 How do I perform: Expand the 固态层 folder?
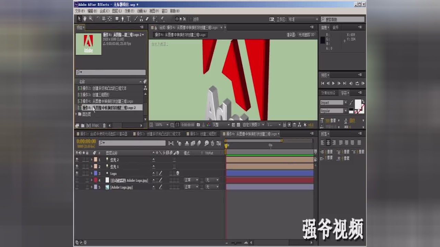pos(77,114)
